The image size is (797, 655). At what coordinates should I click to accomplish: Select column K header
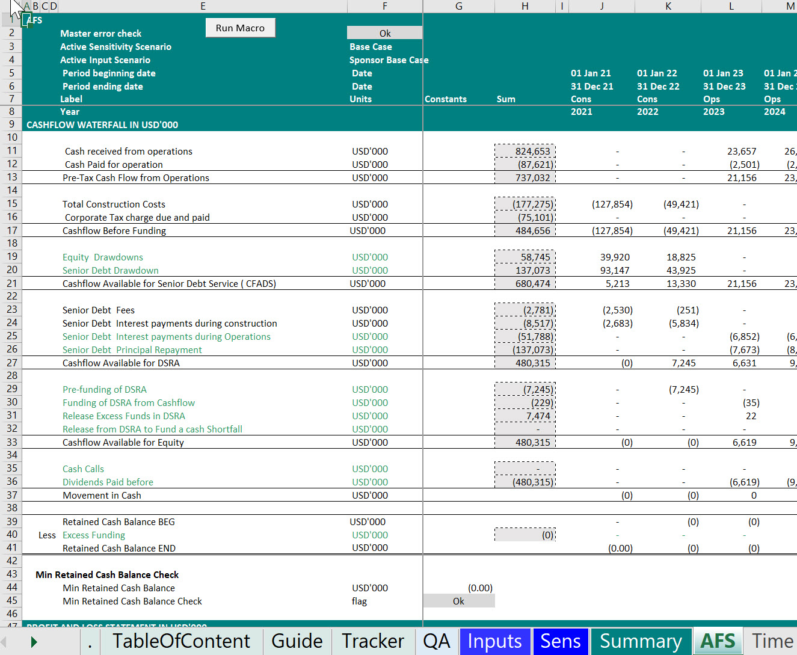coord(668,6)
